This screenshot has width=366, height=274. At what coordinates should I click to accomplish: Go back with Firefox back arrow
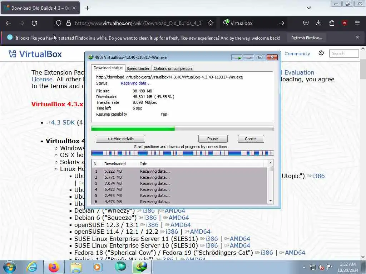[x=9, y=23]
